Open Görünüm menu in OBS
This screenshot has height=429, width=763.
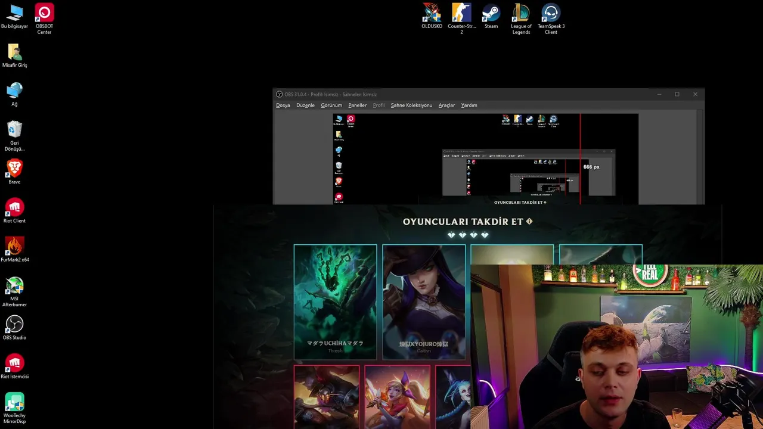pos(331,105)
